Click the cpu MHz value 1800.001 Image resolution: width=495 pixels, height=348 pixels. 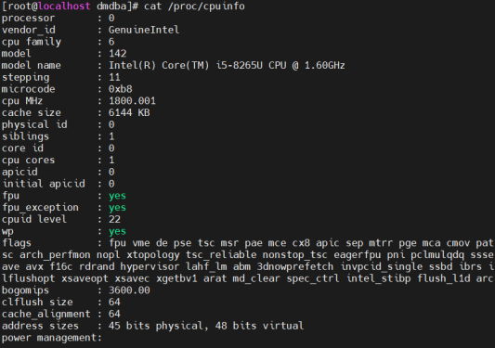click(132, 101)
